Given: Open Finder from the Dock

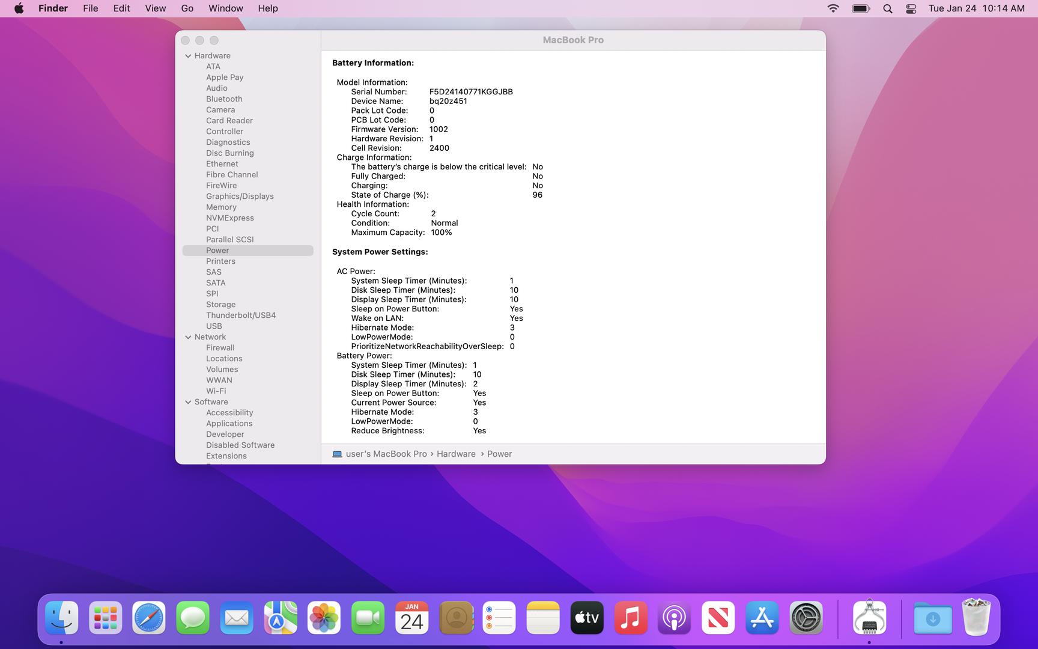Looking at the screenshot, I should point(61,618).
